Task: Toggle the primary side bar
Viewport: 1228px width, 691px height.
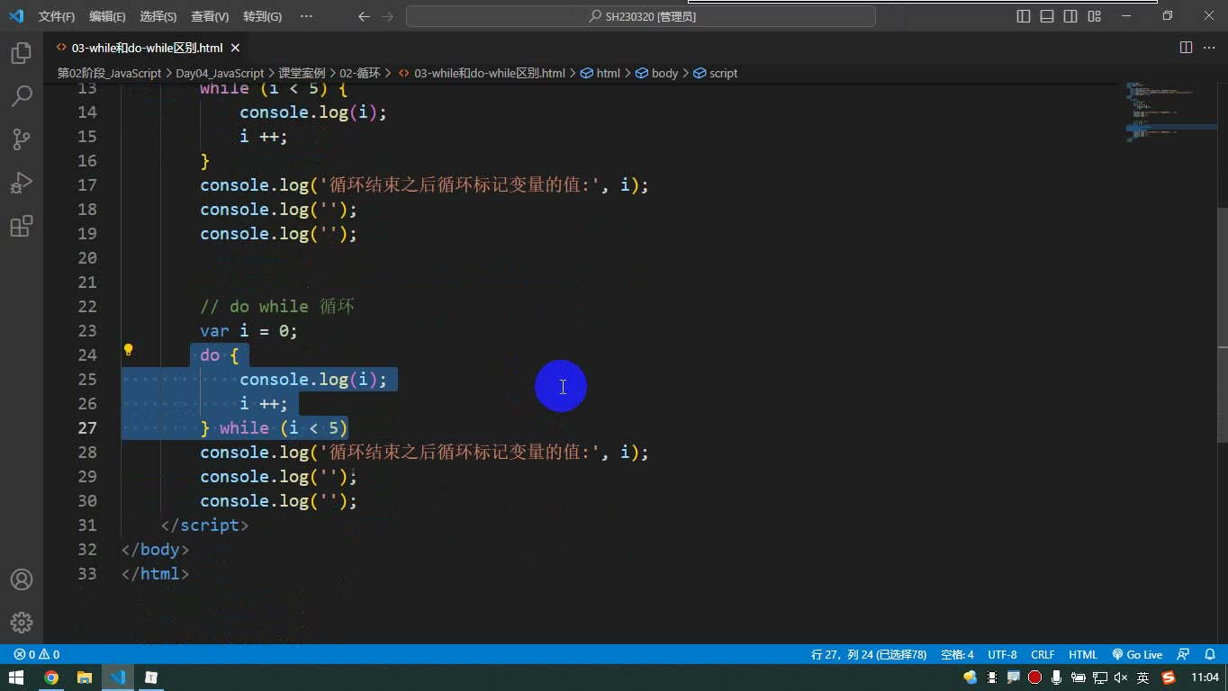Action: pos(1024,16)
